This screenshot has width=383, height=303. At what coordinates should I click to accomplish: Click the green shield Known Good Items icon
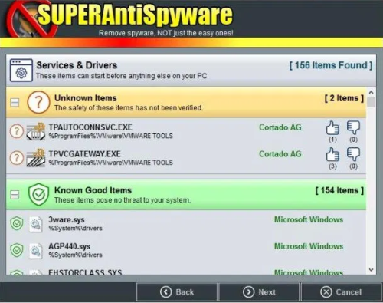tap(38, 195)
